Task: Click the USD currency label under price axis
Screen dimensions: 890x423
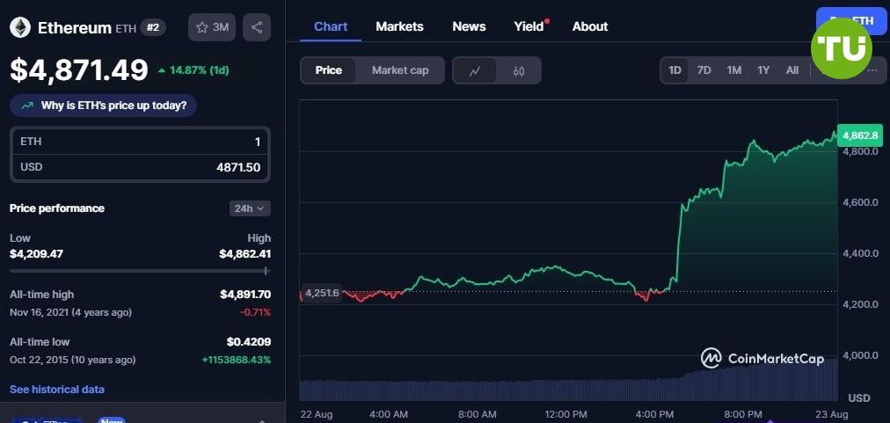Action: (859, 398)
